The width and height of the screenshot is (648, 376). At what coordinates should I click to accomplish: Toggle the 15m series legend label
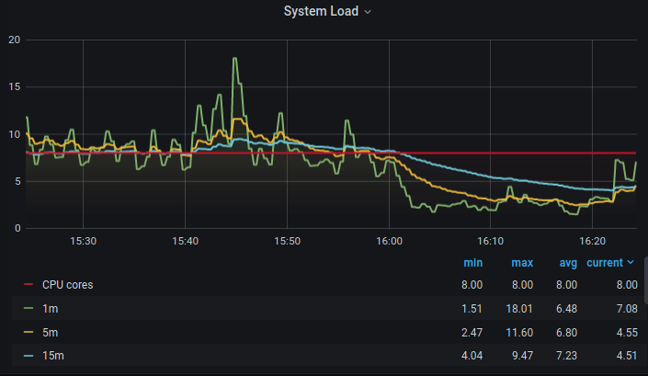(x=52, y=355)
